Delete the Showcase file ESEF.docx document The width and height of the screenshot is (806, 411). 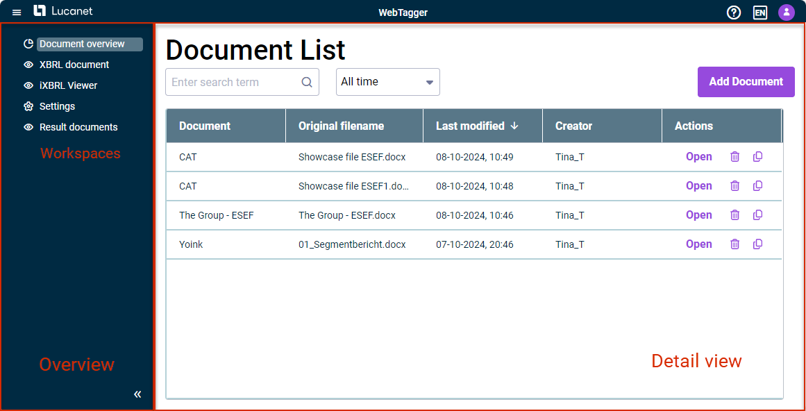tap(735, 157)
